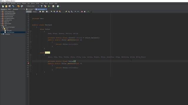This screenshot has width=188, height=105.
Task: Switch editor to History view
Action: (35, 12)
